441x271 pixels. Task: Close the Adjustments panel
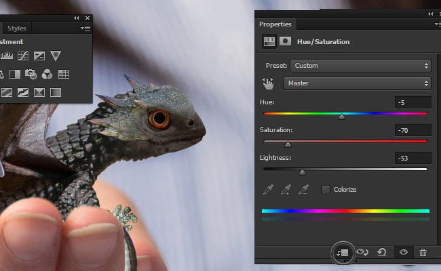coord(88,18)
